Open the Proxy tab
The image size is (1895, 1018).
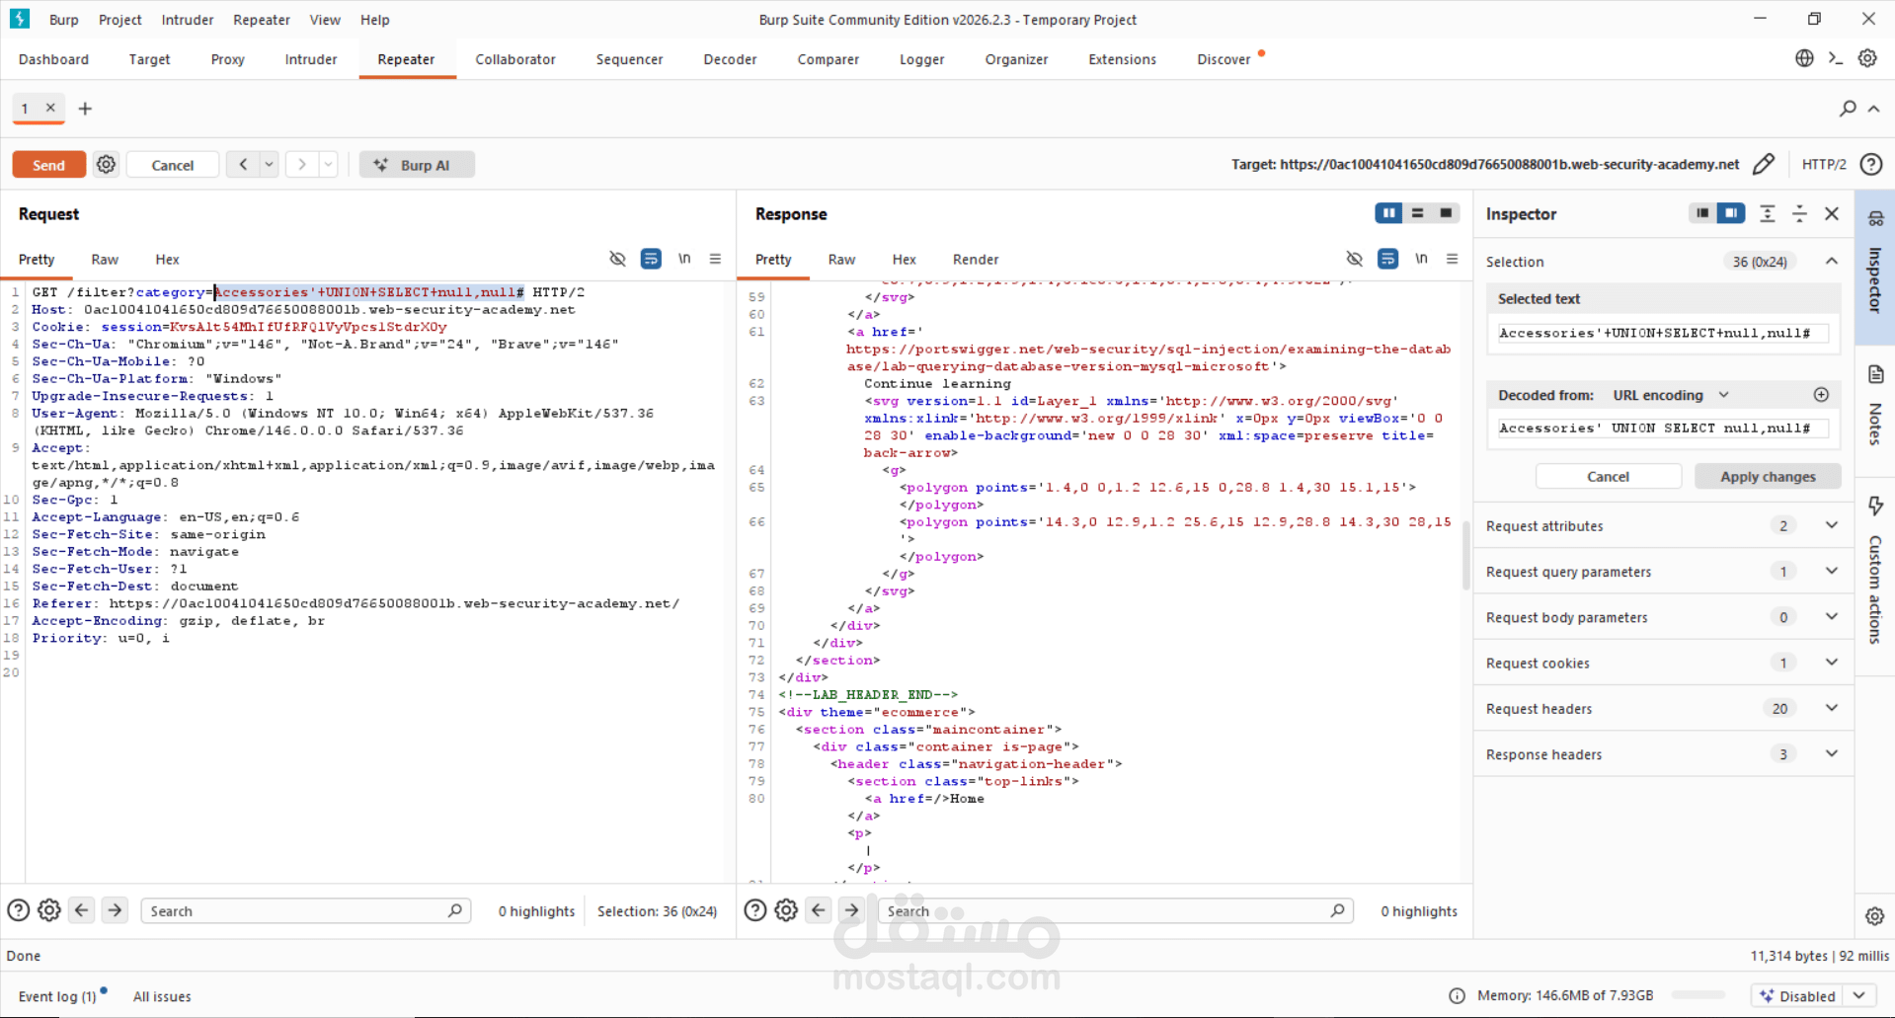coord(227,59)
